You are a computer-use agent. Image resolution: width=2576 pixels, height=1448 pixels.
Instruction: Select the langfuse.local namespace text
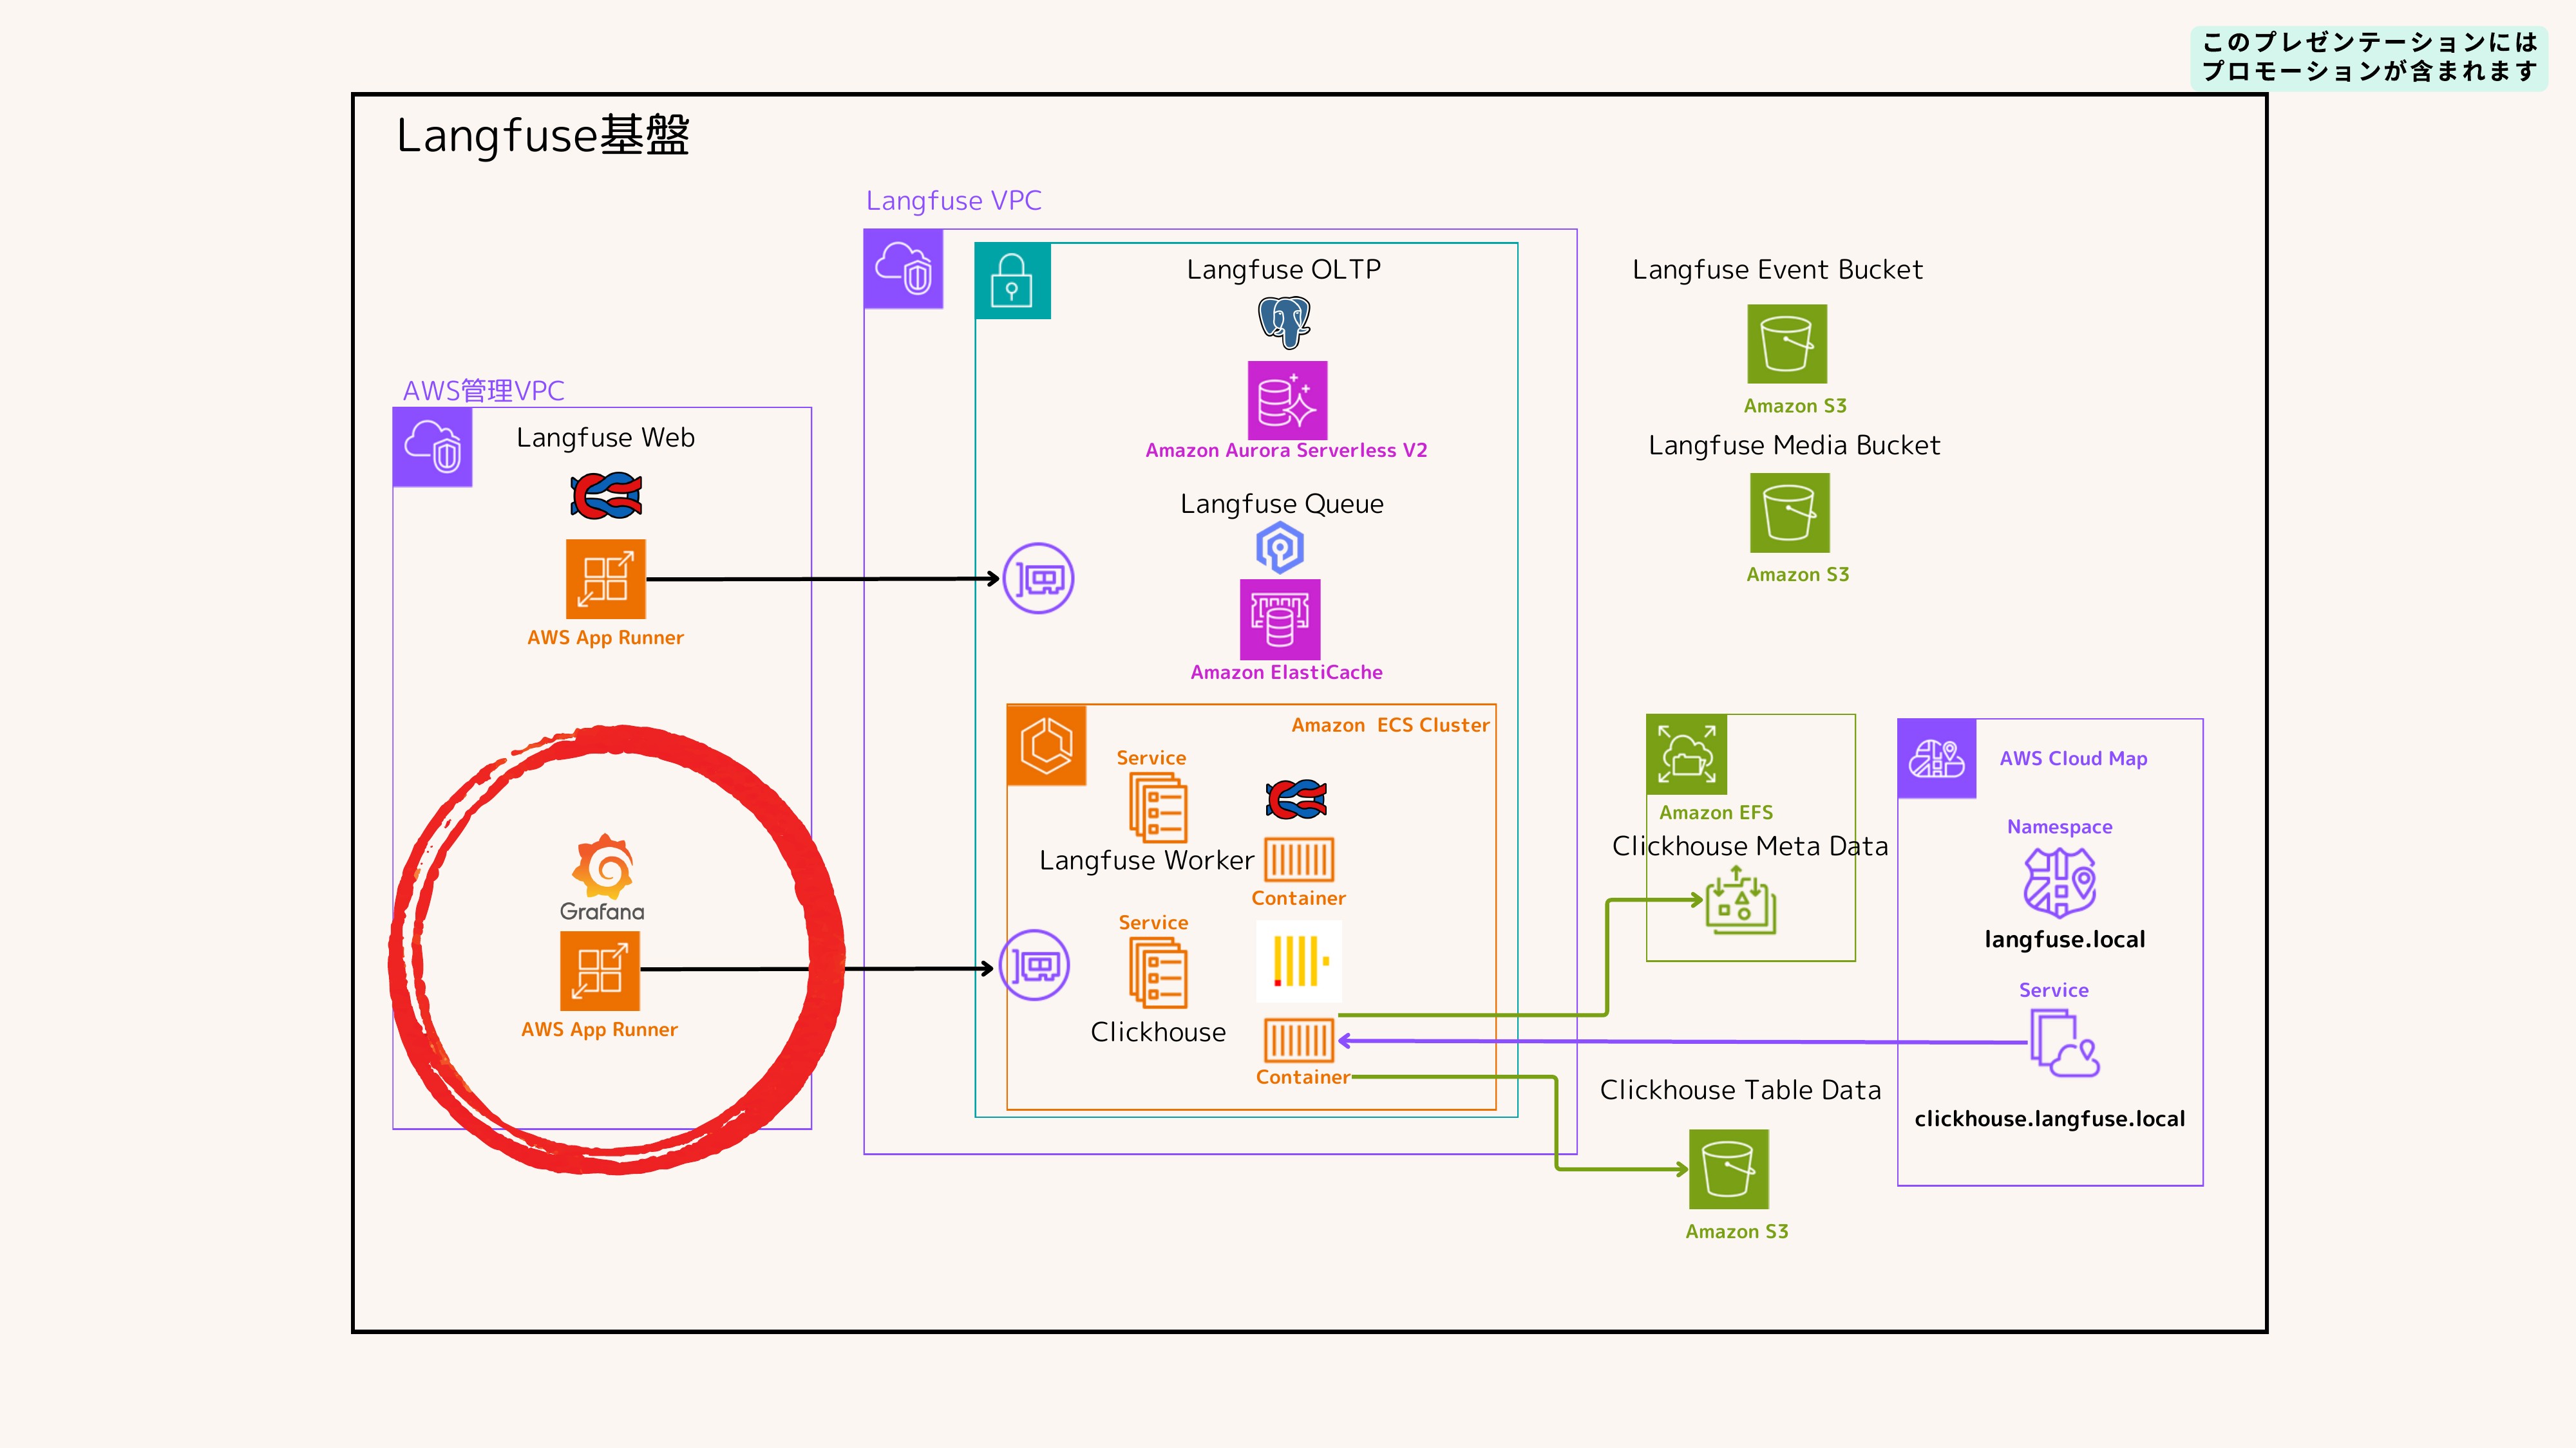2065,940
